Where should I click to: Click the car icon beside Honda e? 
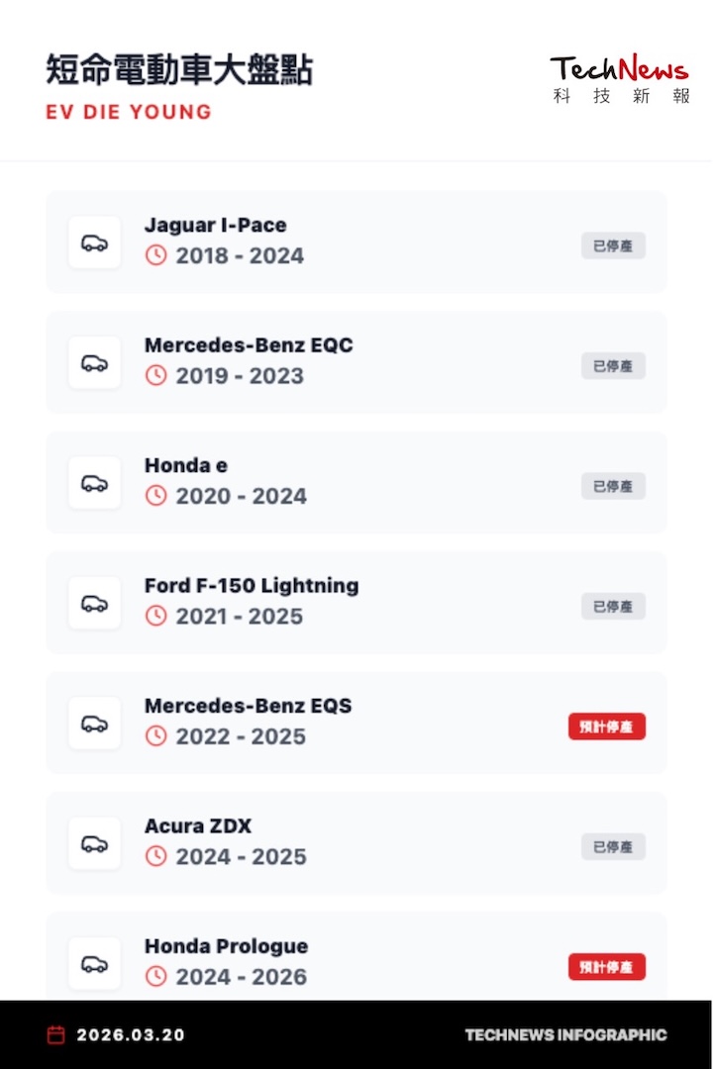(x=94, y=483)
